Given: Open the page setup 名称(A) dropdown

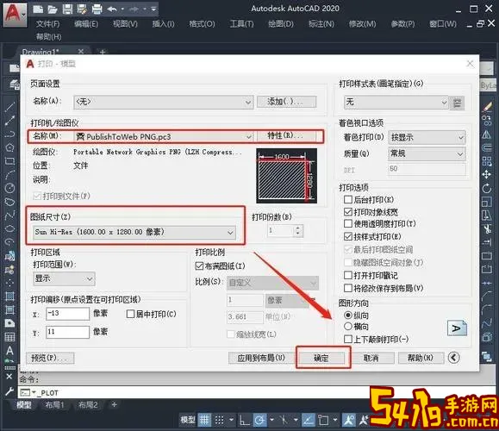Looking at the screenshot, I should (x=164, y=103).
